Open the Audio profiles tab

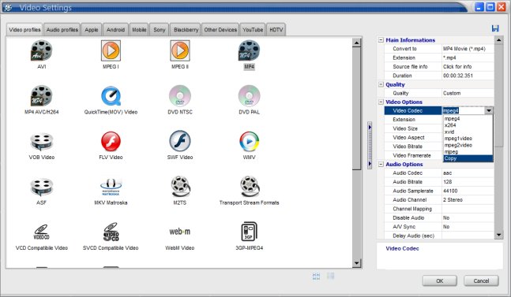pyautogui.click(x=62, y=30)
